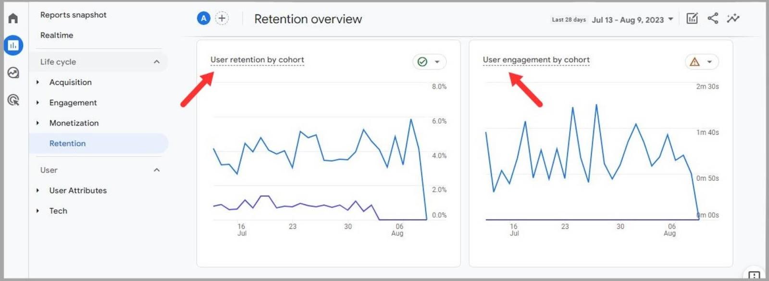Click the All Users segment badge
Image resolution: width=769 pixels, height=281 pixels.
pyautogui.click(x=203, y=19)
